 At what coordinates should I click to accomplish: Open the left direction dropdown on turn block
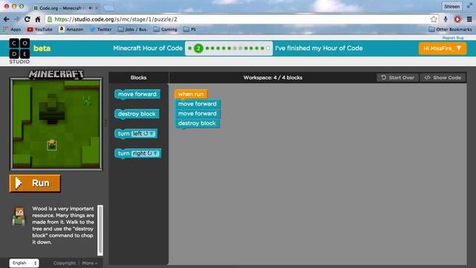144,134
